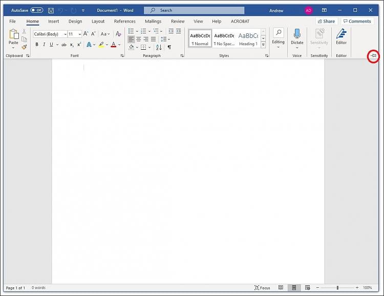This screenshot has height=296, width=384.
Task: Apply the No Spacing style
Action: [224, 40]
